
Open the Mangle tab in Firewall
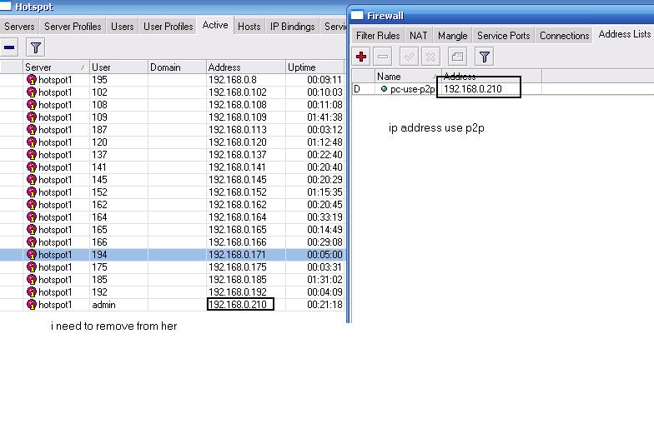452,36
